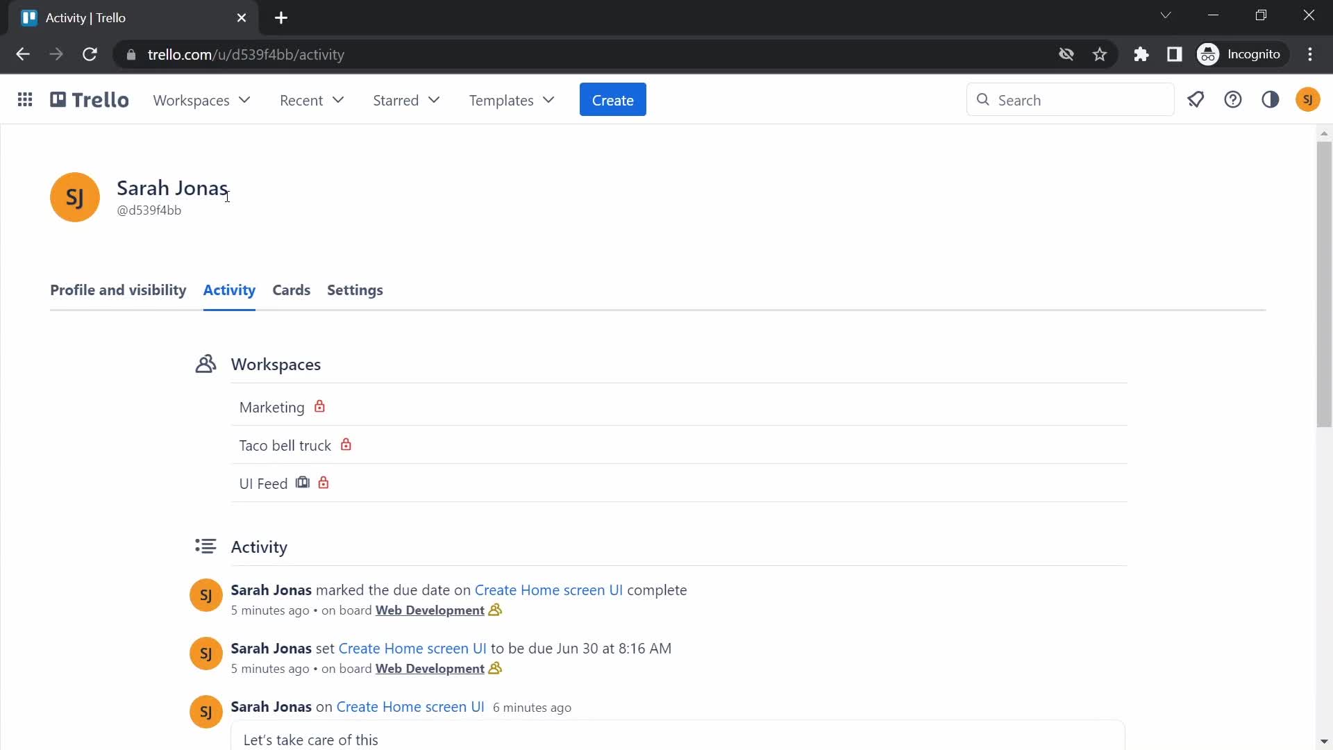Viewport: 1333px width, 750px height.
Task: Click the waffle app switcher icon
Action: 25,100
